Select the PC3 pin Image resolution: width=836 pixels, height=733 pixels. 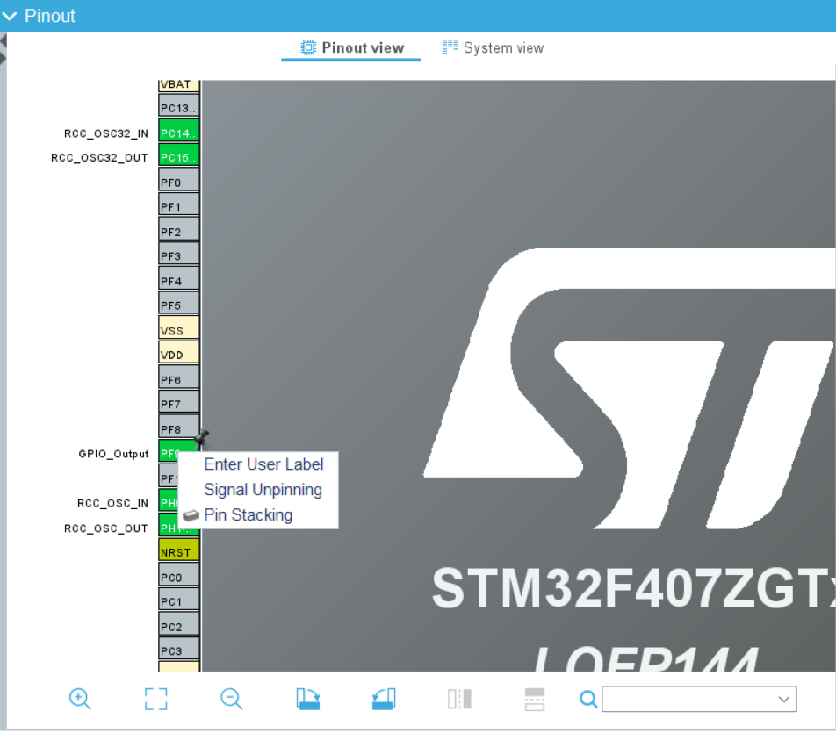tap(179, 648)
